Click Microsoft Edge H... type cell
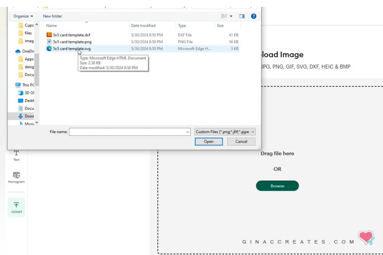The height and width of the screenshot is (255, 383). click(194, 48)
